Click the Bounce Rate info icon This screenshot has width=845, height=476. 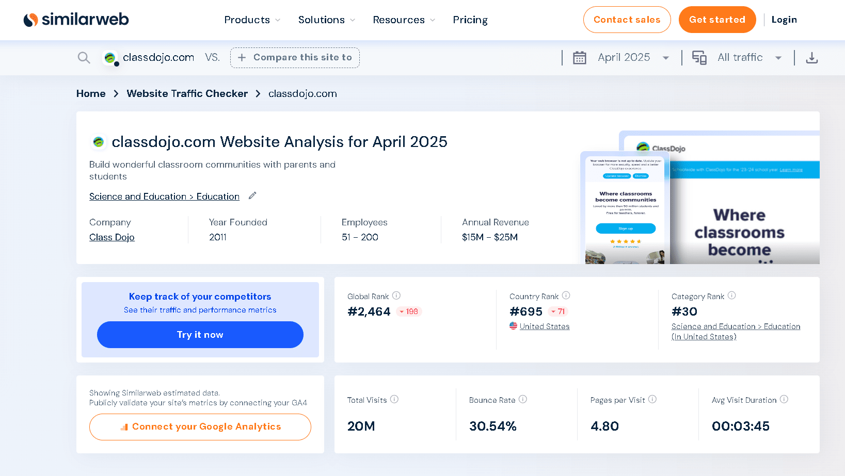[522, 399]
